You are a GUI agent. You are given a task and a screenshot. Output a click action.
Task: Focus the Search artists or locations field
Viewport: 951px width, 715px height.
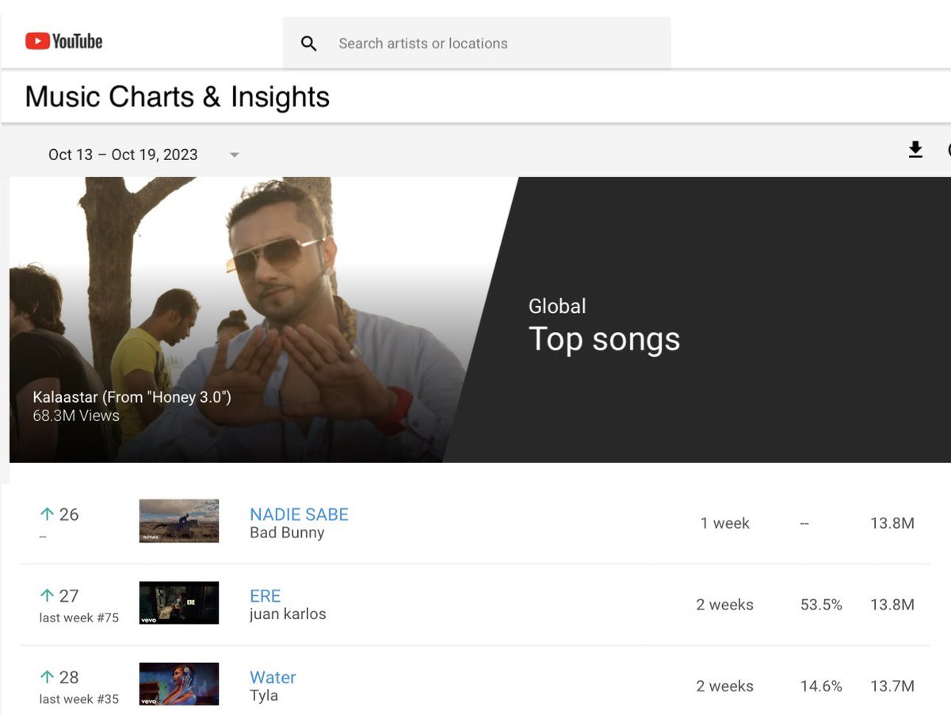click(476, 44)
